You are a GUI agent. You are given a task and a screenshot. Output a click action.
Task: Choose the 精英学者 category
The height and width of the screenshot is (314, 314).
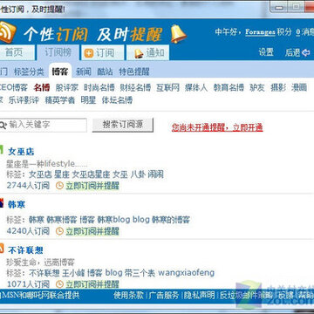coord(60,100)
